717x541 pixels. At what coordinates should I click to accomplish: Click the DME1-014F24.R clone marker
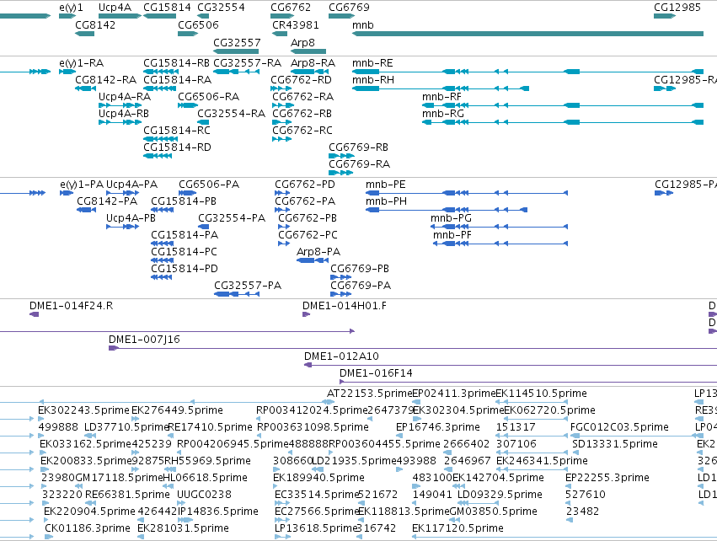(35, 314)
